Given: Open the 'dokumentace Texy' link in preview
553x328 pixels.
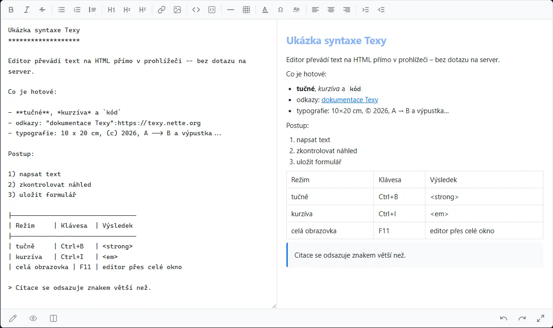Looking at the screenshot, I should [350, 99].
